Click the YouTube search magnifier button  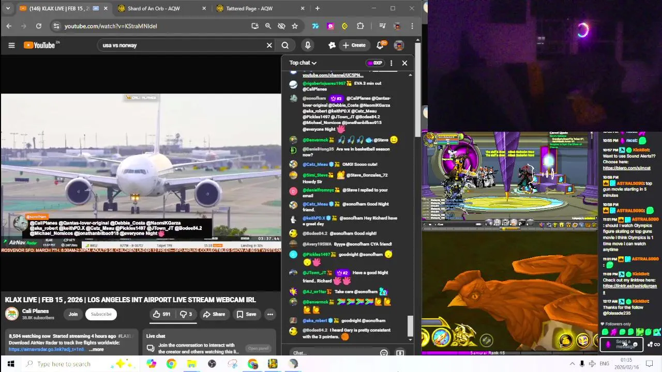tap(285, 45)
